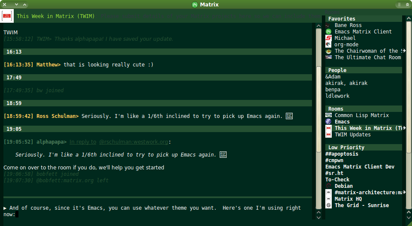The height and width of the screenshot is (226, 412).
Task: Click the Debian room logo icon
Action: pyautogui.click(x=328, y=186)
